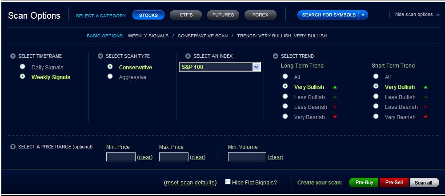Screen dimensions: 445x196
Task: Clear the Min. Volume value
Action: pos(276,157)
